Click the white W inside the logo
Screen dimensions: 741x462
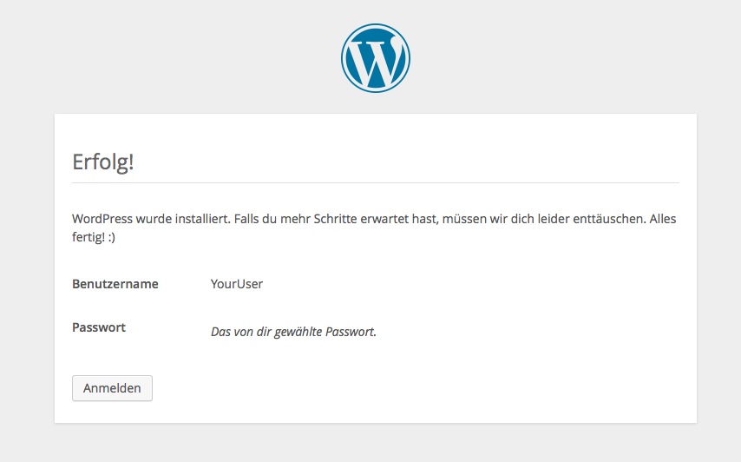[376, 59]
